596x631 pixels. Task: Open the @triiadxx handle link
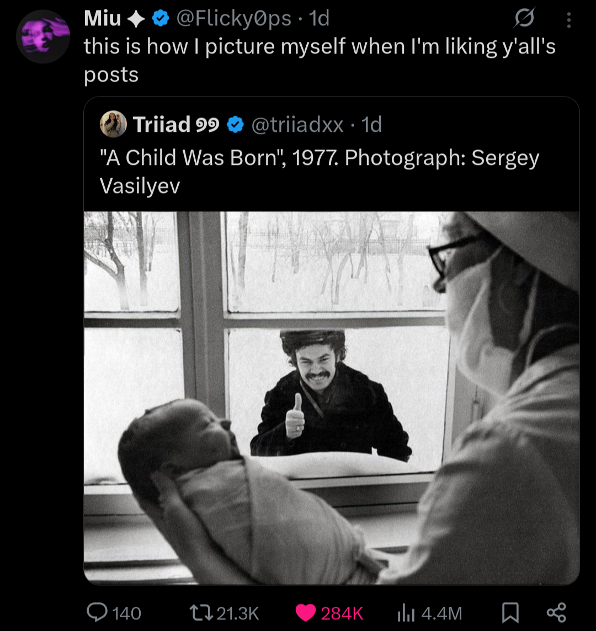point(297,125)
